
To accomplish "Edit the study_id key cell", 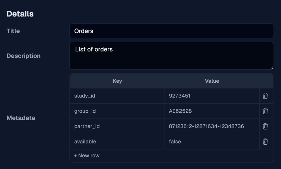I will (x=117, y=96).
